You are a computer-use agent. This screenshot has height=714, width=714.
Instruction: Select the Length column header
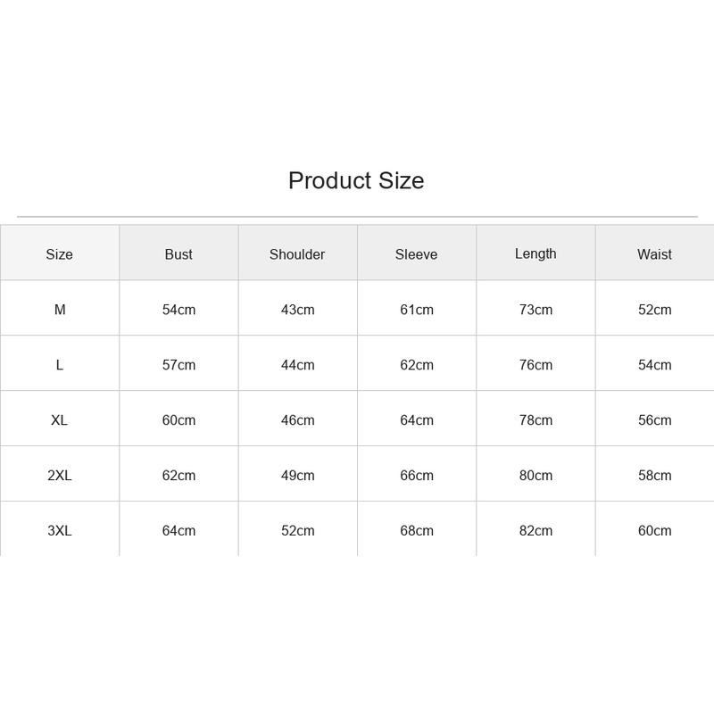535,253
